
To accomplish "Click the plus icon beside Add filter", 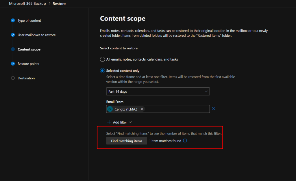I will (109, 122).
